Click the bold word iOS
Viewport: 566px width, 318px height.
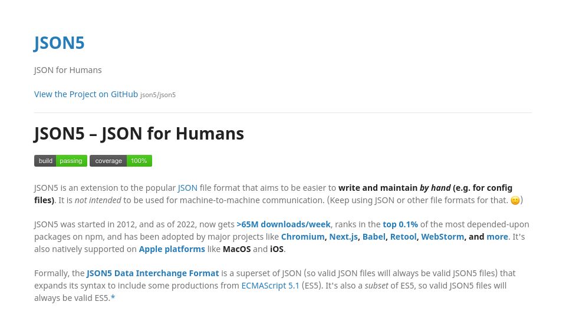coord(277,249)
